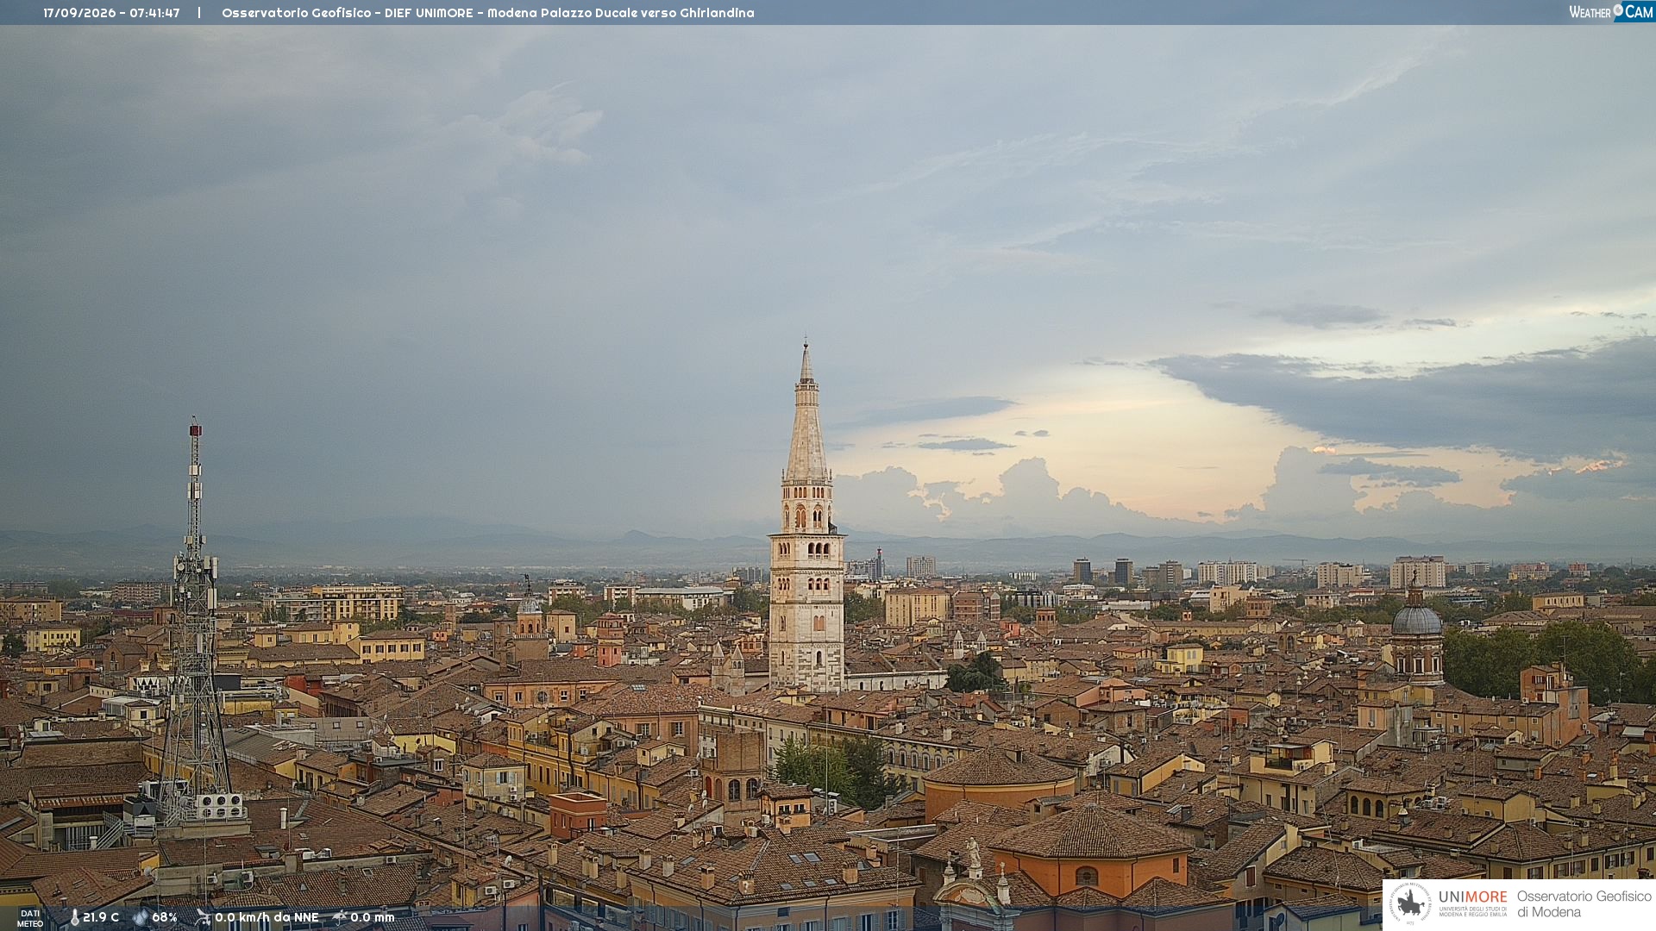Click the grey church dome on right
This screenshot has width=1656, height=931.
point(1416,618)
